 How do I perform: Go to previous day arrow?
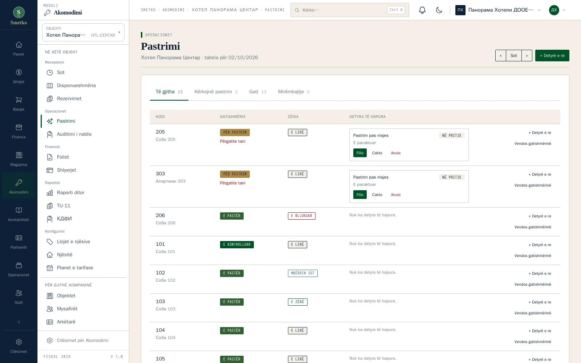(501, 56)
